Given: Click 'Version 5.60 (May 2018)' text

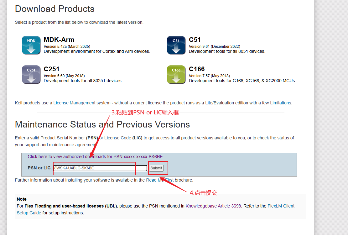Looking at the screenshot, I should (64, 76).
